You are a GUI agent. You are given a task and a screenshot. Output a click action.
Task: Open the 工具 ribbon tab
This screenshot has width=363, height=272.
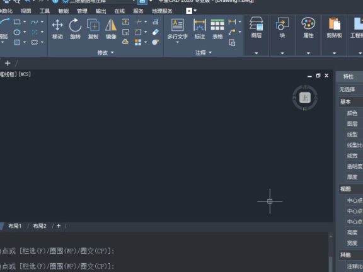tap(45, 11)
